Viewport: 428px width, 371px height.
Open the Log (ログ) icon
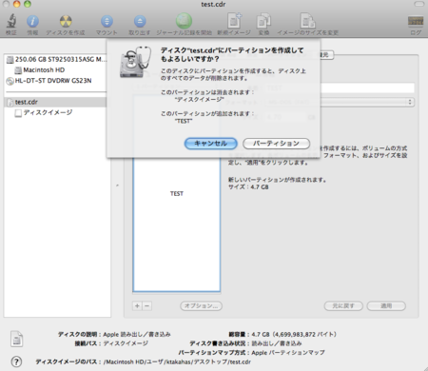416,22
